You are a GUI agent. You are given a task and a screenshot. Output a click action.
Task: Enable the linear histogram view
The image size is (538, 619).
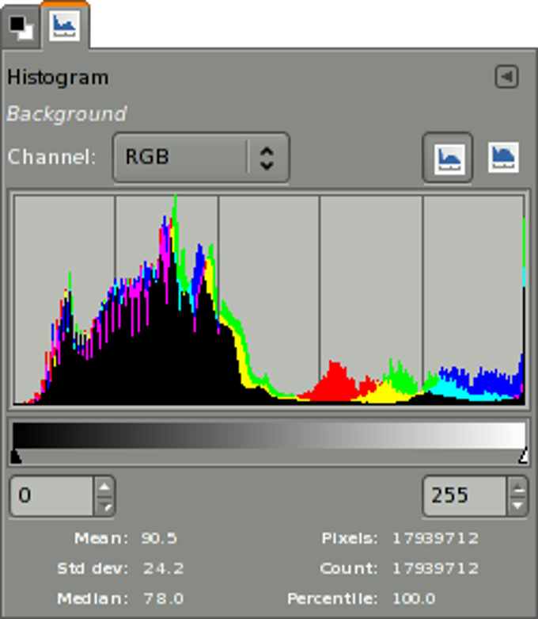point(448,157)
